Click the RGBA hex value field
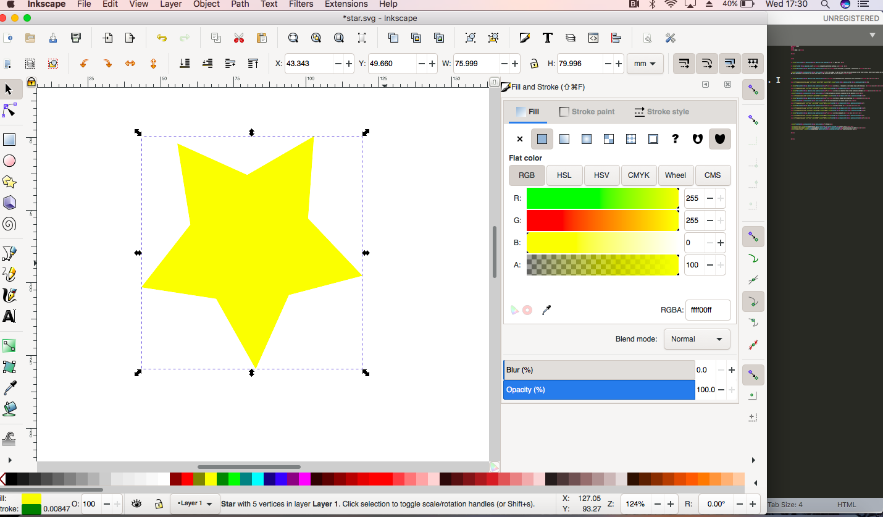The image size is (883, 517). [x=708, y=310]
